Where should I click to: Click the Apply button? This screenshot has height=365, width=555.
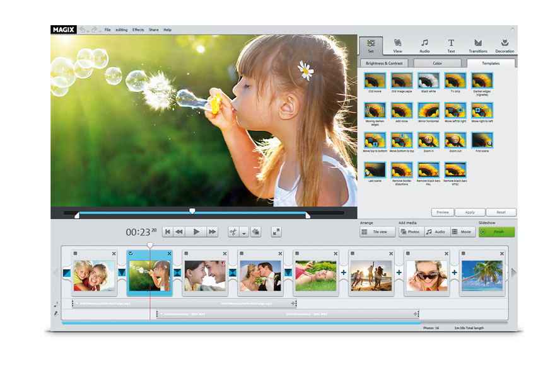[470, 212]
